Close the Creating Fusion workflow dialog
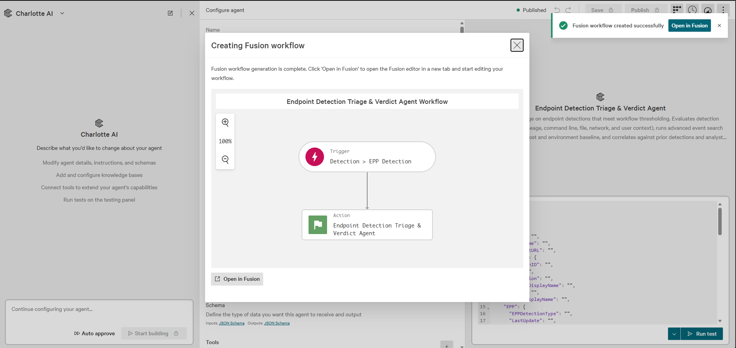Image resolution: width=736 pixels, height=348 pixels. coord(517,45)
